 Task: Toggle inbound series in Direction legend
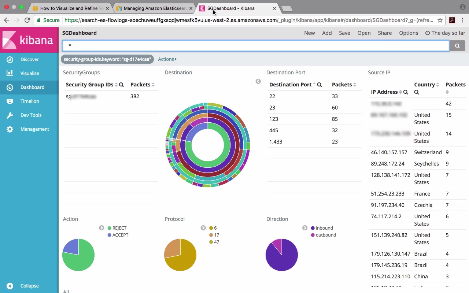(324, 228)
